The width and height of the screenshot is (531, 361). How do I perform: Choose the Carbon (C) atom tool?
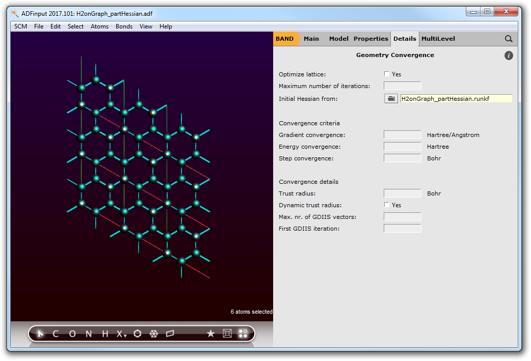click(x=56, y=334)
